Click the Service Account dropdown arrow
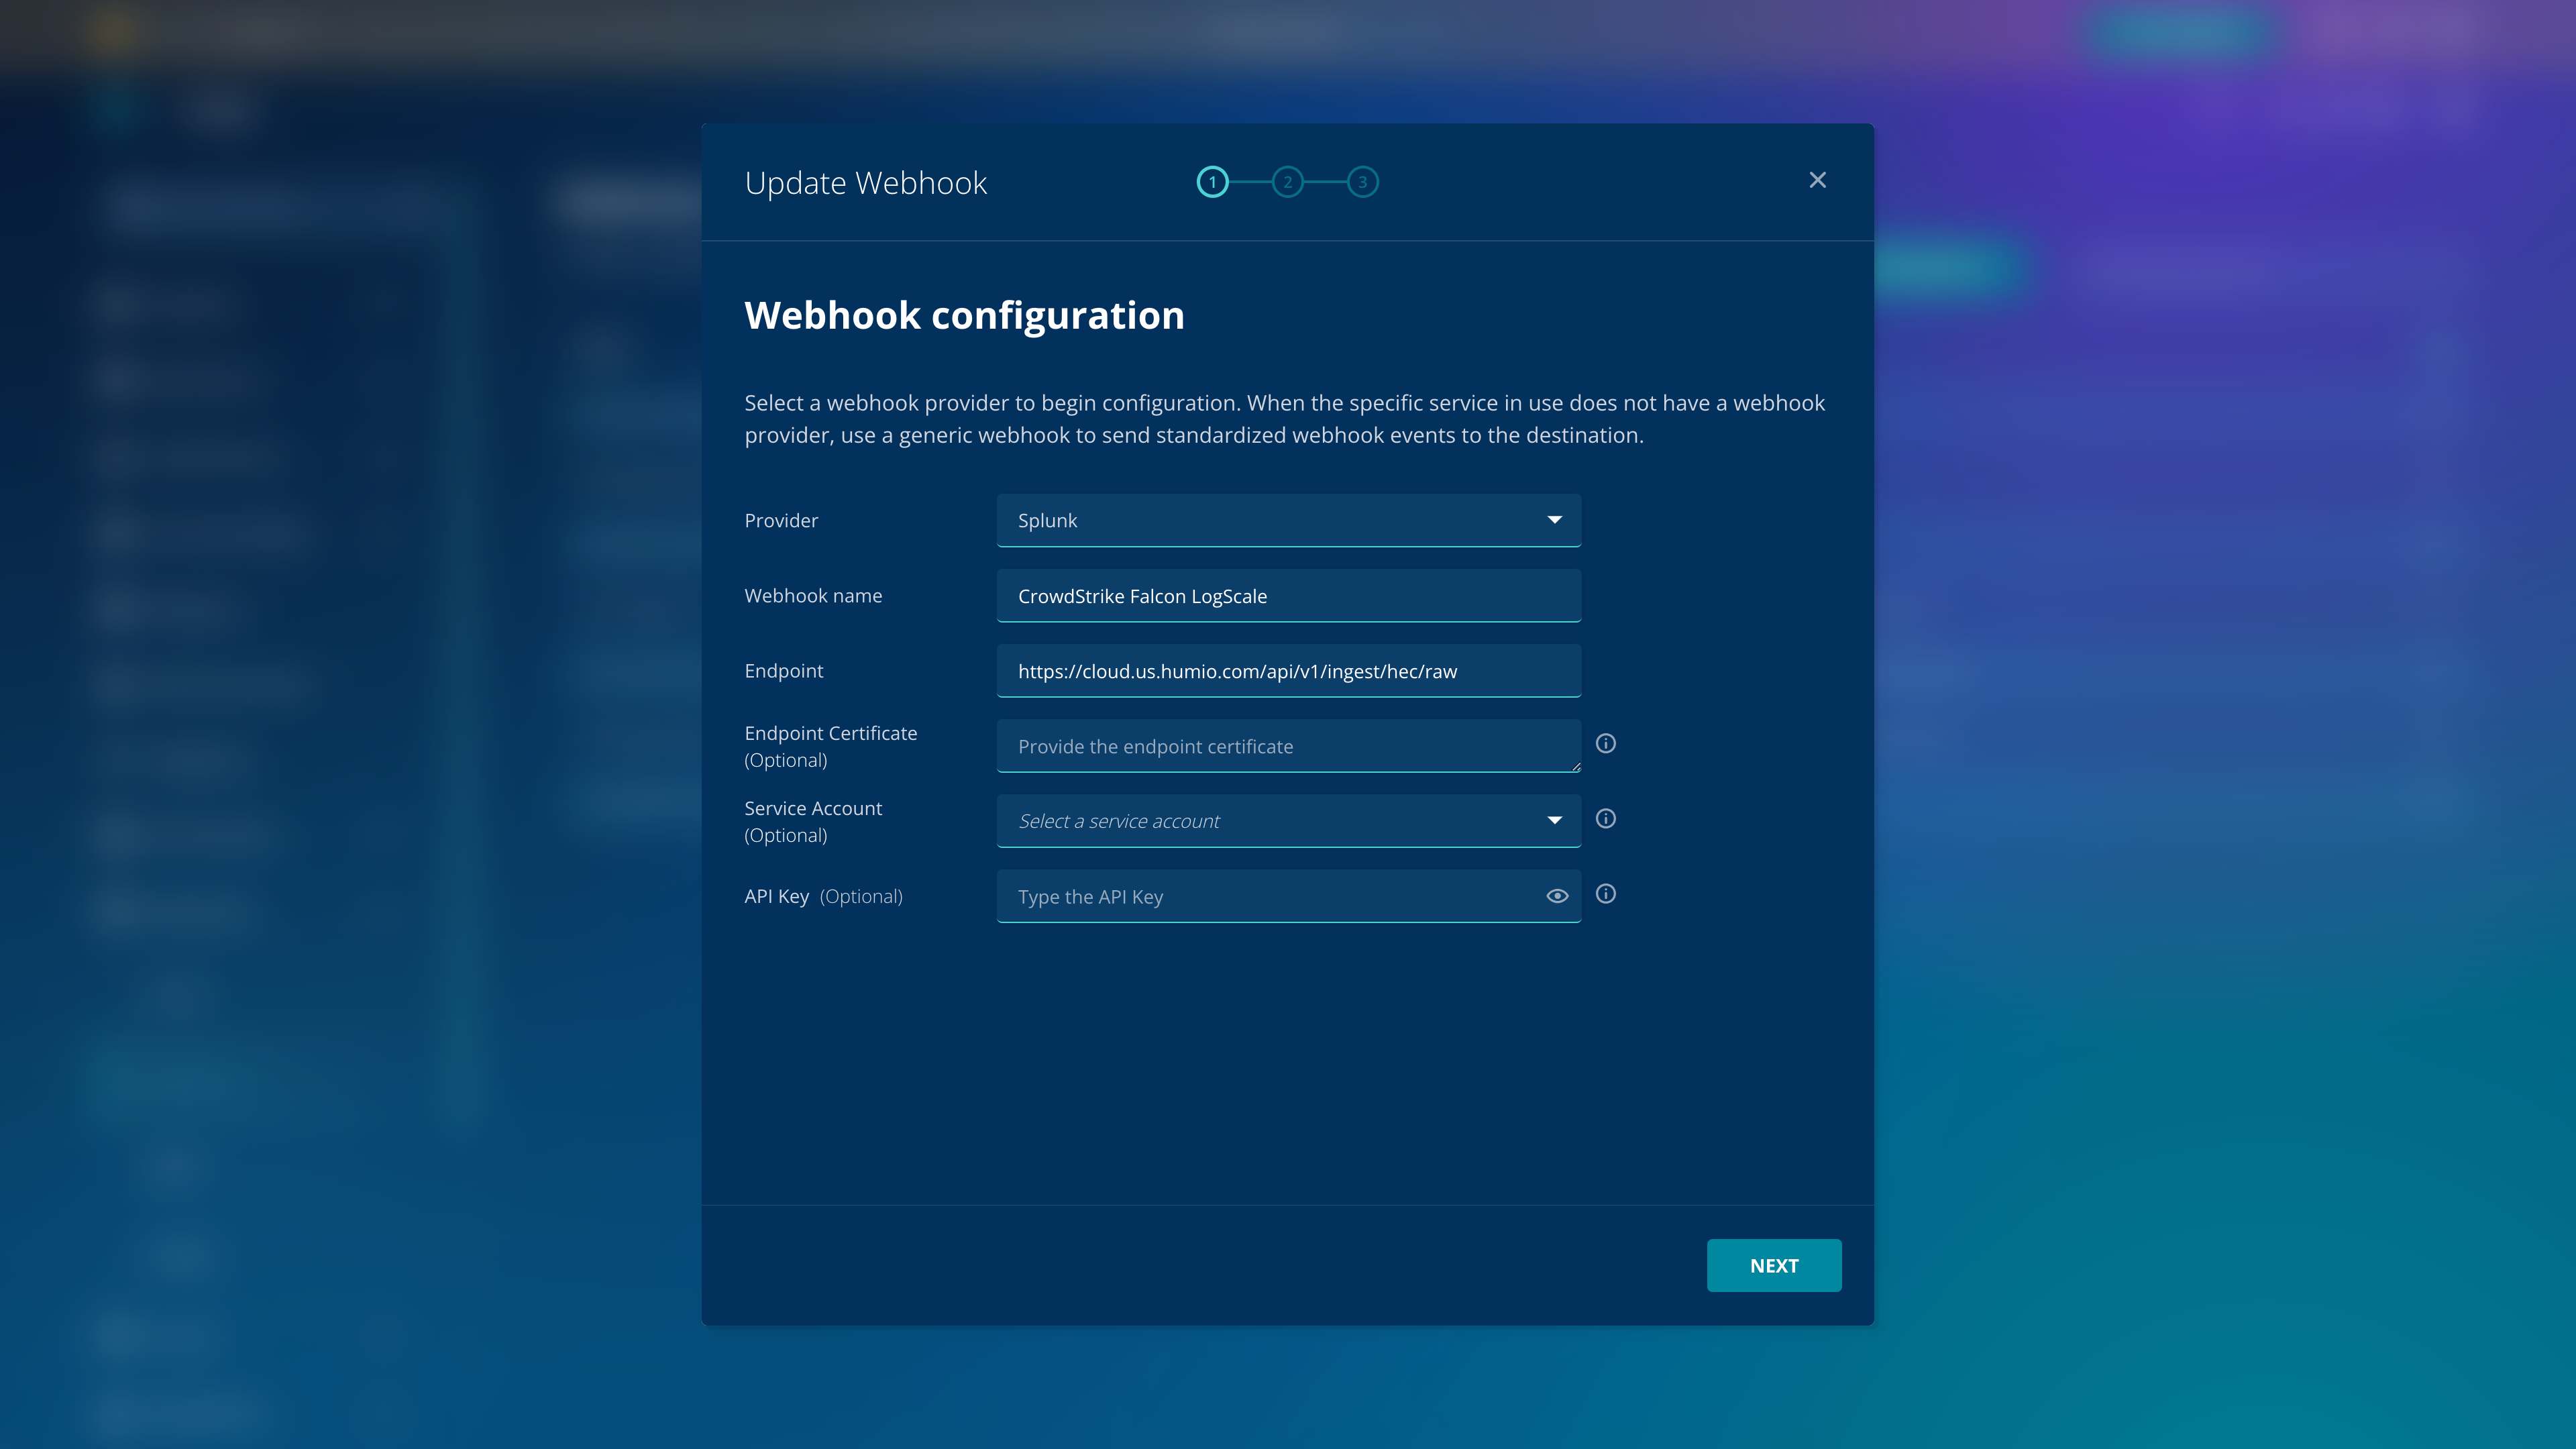 coord(1554,821)
